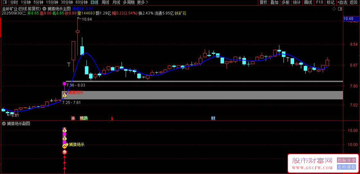Click the 返回 back button

(x=354, y=3)
